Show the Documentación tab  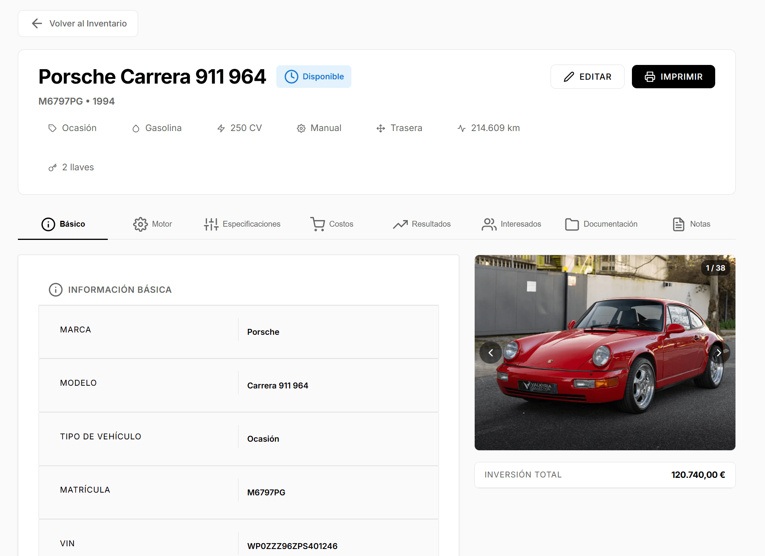601,224
